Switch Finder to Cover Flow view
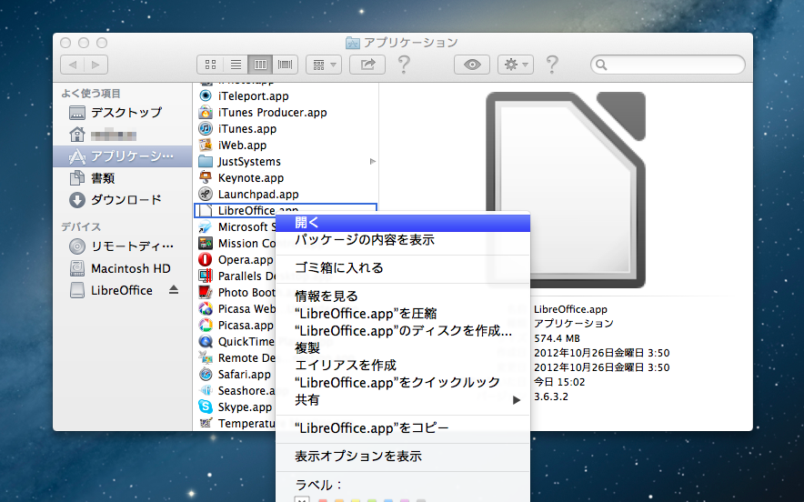This screenshot has height=502, width=804. pos(285,65)
